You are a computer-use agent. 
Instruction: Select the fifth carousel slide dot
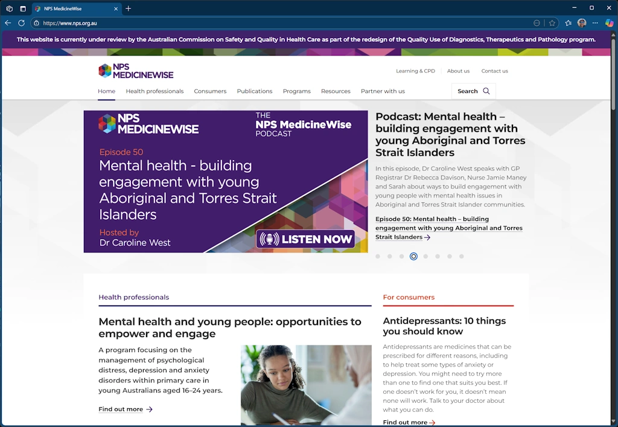[x=425, y=256]
